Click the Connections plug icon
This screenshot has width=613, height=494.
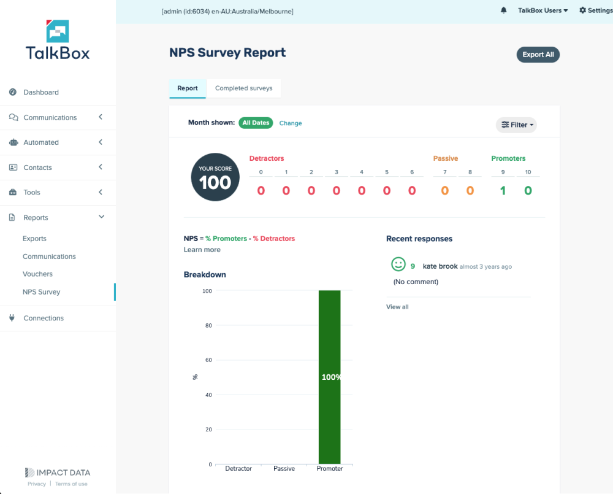(12, 318)
